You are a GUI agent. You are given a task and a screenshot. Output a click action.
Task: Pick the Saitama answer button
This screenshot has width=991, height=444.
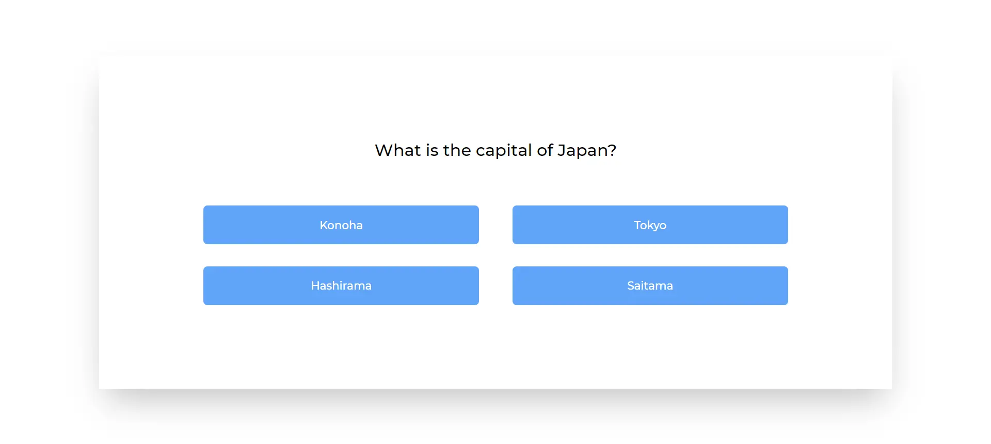[x=650, y=286]
